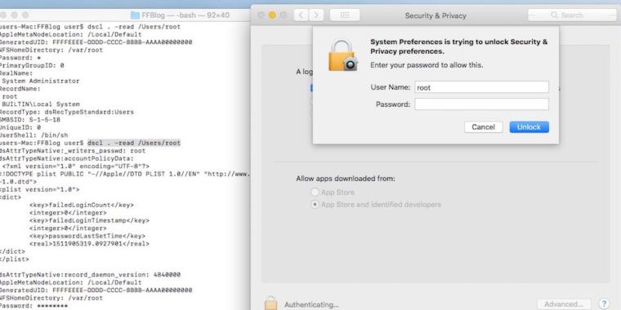Screen dimensions: 621x310
Task: Go forward with the right chevron in System Preferences
Action: coord(315,15)
